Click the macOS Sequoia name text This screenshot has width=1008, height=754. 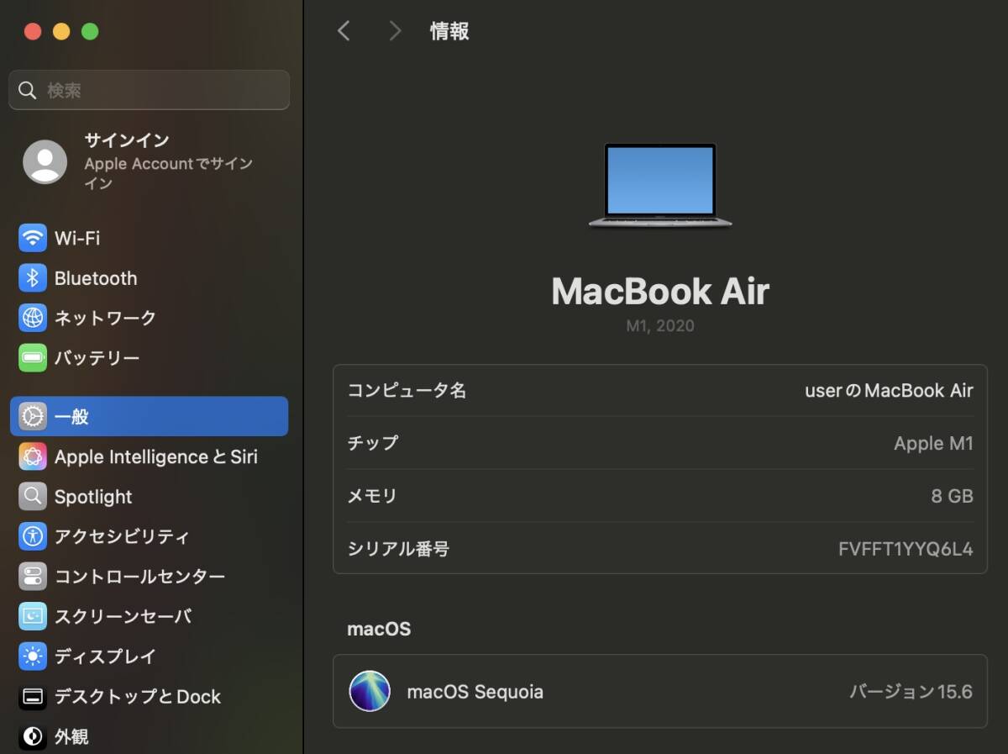click(475, 692)
